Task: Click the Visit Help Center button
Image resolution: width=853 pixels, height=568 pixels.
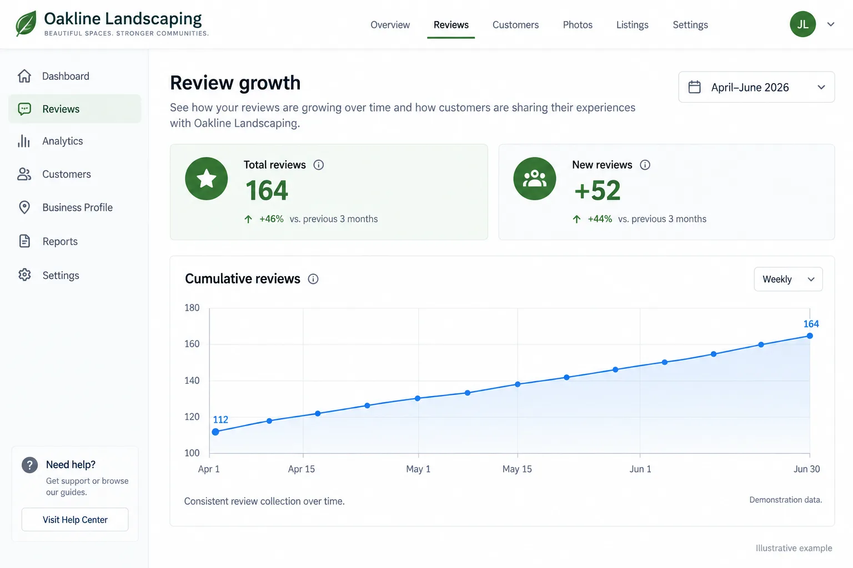Action: point(75,520)
